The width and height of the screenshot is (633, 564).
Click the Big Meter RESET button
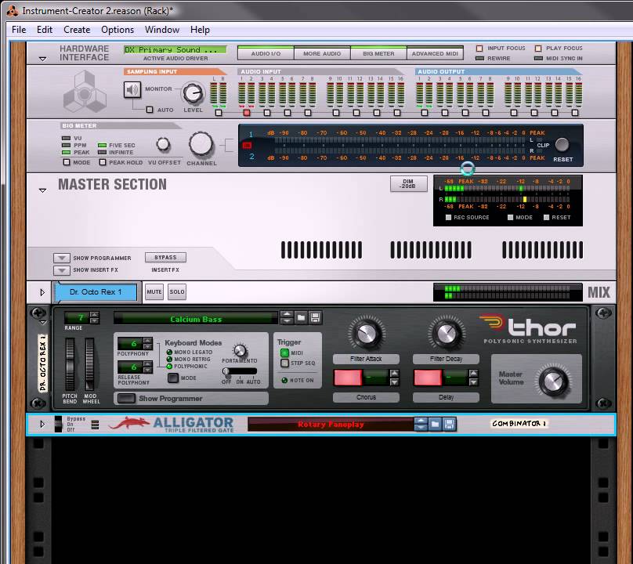562,144
